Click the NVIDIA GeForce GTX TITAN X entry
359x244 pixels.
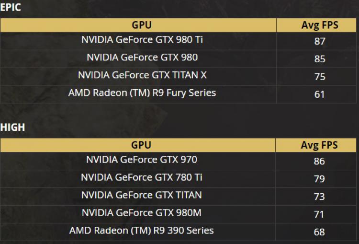142,75
